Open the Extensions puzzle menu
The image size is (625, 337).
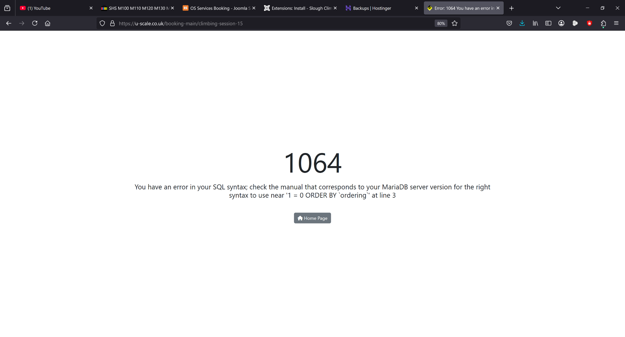(x=603, y=23)
